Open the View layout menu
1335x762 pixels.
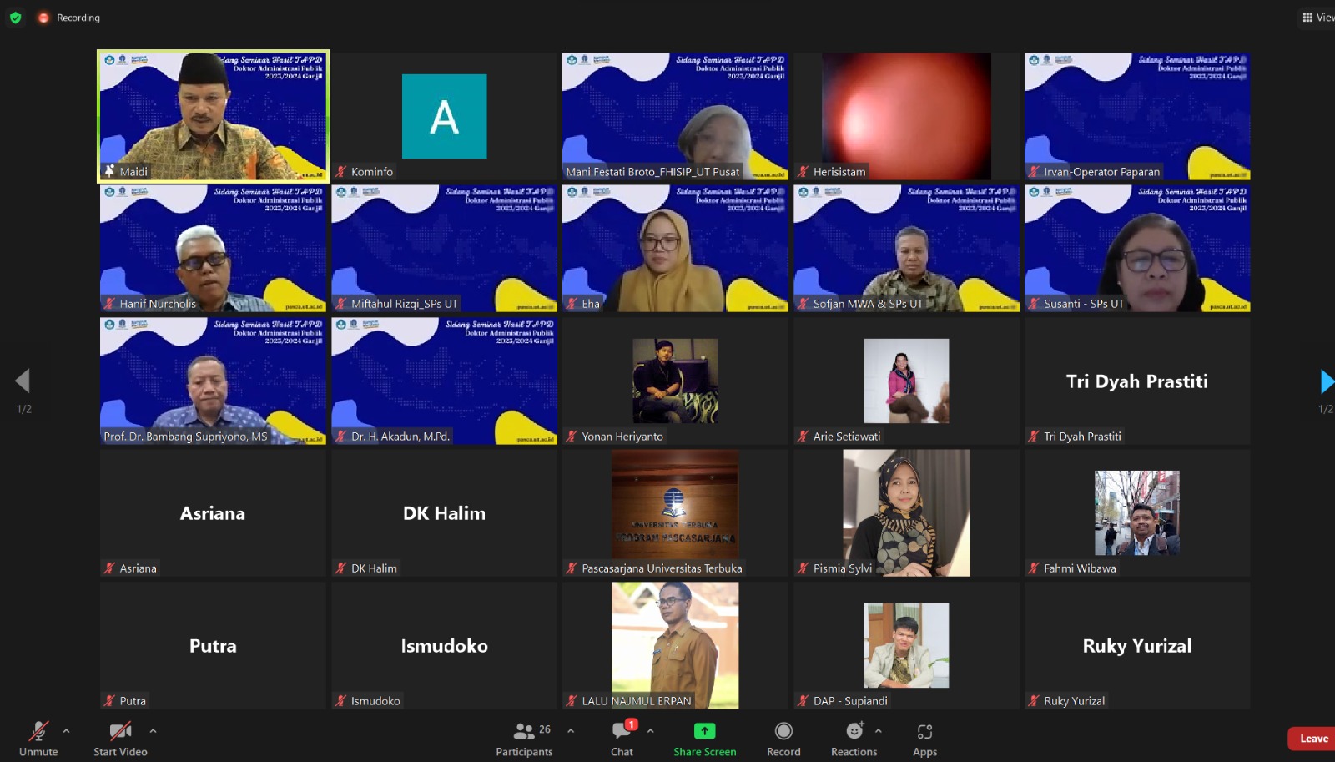point(1317,18)
